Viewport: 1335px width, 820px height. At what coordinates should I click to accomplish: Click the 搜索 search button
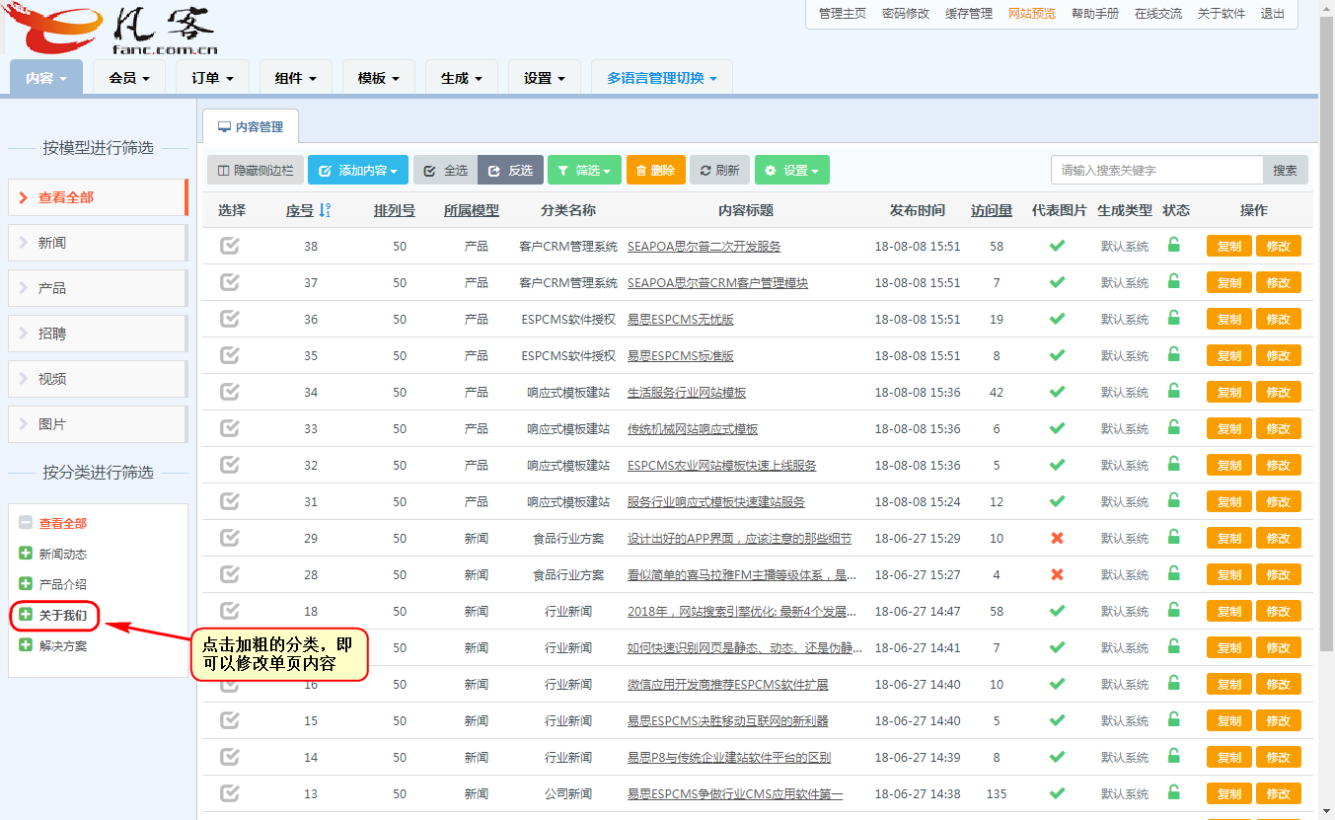1286,170
